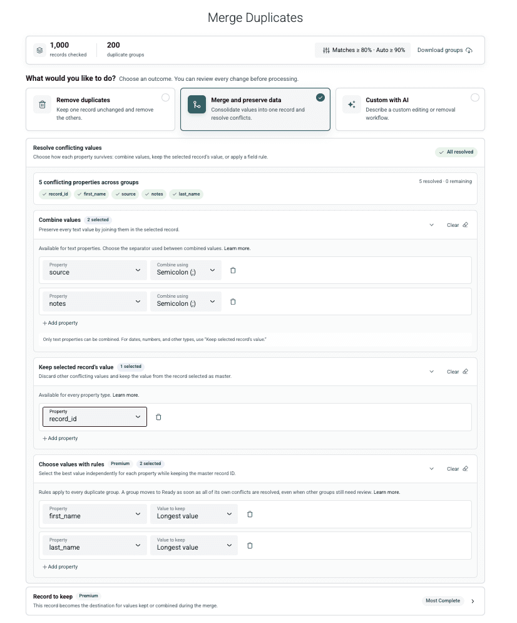517x623 pixels.
Task: Click eraser icon in Combine values header
Action: pyautogui.click(x=466, y=225)
